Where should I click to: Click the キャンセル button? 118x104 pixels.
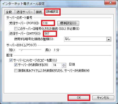[103, 98]
